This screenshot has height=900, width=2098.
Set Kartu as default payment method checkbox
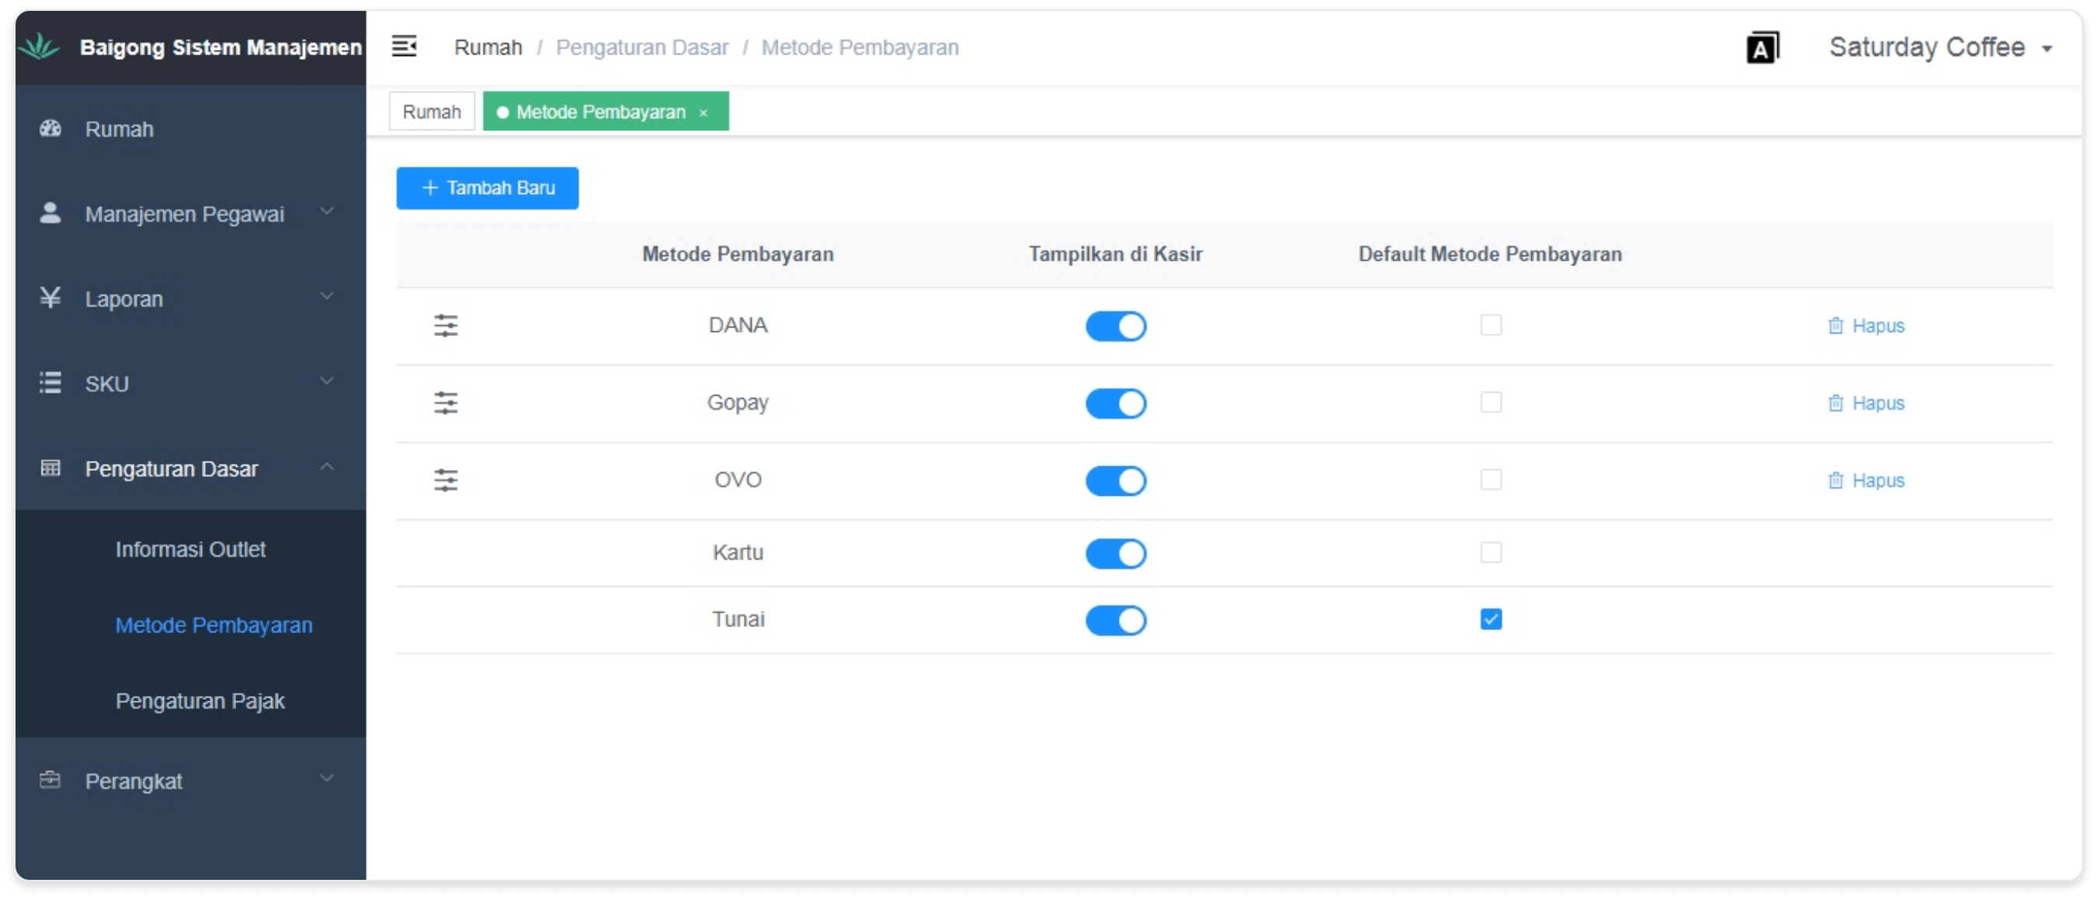(x=1491, y=552)
